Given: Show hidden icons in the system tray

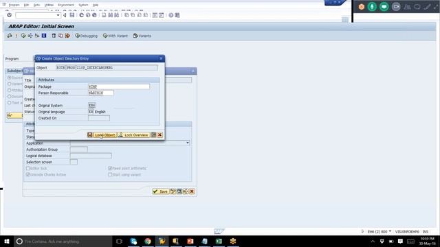Looking at the screenshot, I should tap(373, 241).
